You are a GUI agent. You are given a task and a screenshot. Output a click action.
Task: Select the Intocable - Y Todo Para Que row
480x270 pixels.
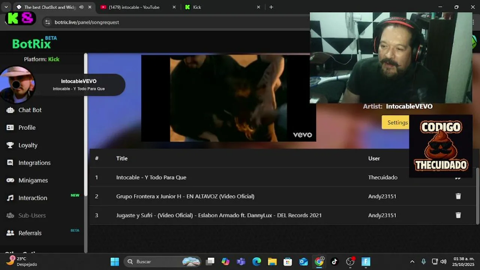pos(283,177)
